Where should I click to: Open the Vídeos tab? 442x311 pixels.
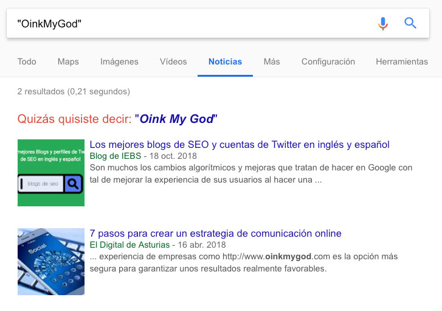(x=173, y=61)
